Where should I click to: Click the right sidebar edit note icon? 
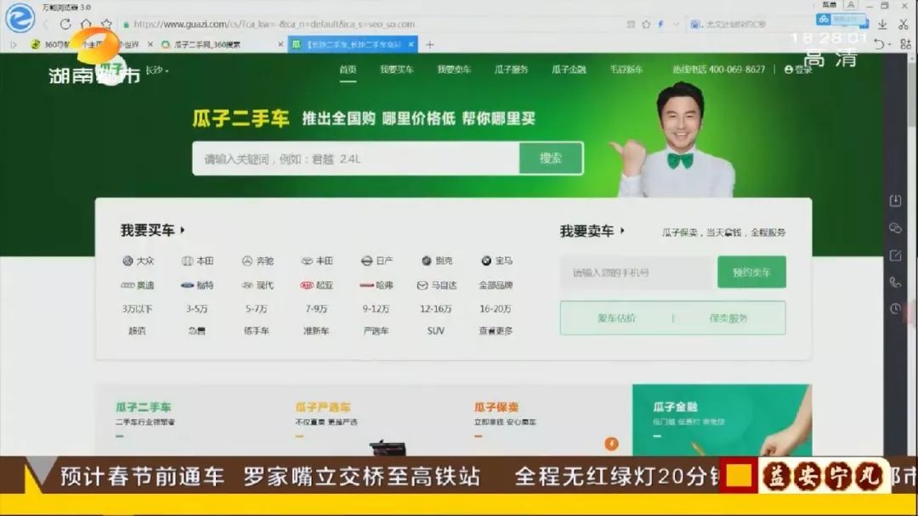[895, 255]
